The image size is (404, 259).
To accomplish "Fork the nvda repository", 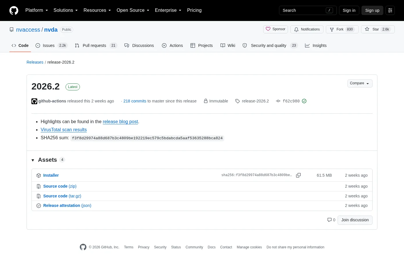I will pyautogui.click(x=342, y=29).
